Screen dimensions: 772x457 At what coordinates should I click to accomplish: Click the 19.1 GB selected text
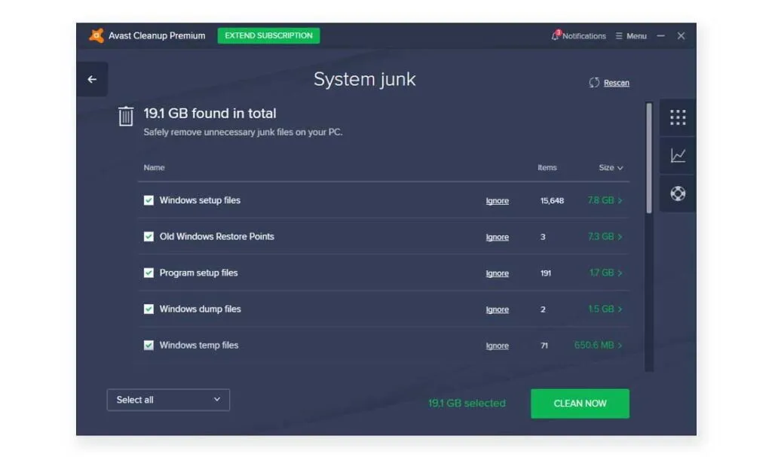(467, 404)
